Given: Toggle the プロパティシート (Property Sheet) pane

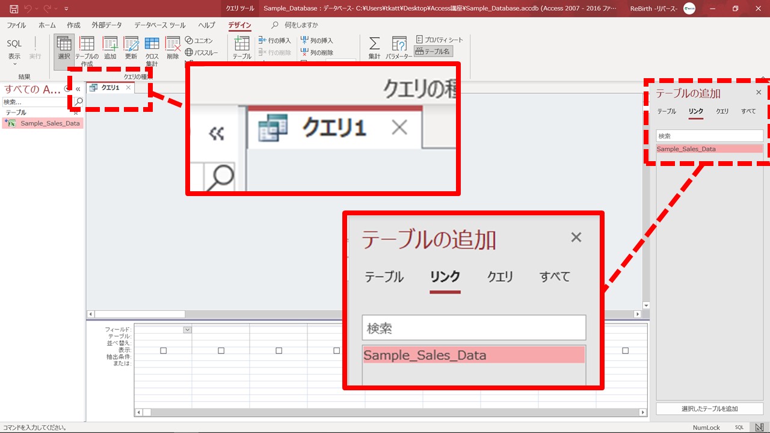Looking at the screenshot, I should pos(440,40).
